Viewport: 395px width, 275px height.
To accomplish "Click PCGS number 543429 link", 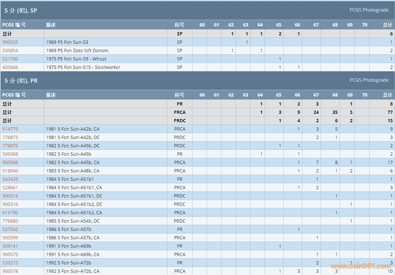I will pyautogui.click(x=10, y=179).
